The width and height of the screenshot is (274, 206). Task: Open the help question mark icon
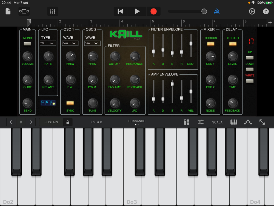pos(266,11)
